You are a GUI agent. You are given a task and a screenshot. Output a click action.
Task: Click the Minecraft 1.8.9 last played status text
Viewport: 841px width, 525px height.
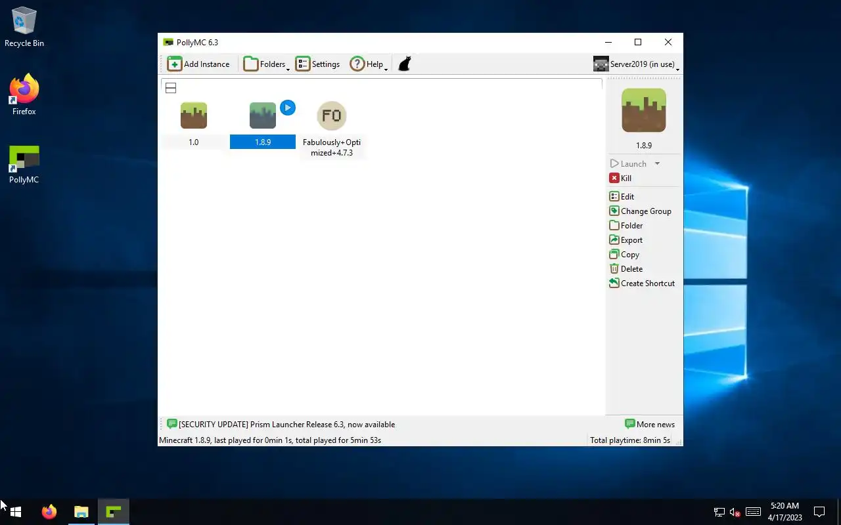pyautogui.click(x=270, y=440)
